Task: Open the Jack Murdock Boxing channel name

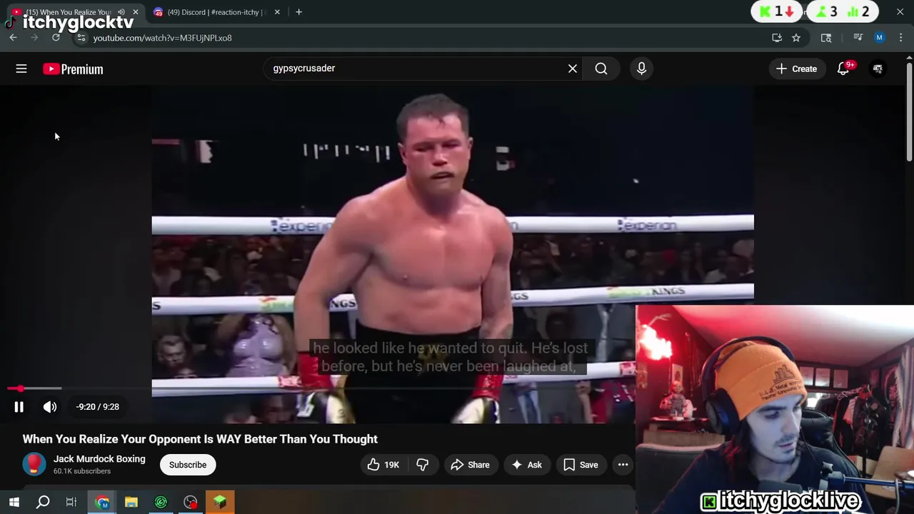Action: coord(99,459)
